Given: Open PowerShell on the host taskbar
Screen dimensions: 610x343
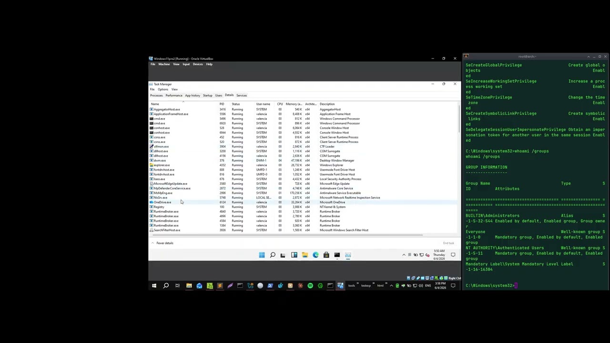Looking at the screenshot, I should point(270,286).
